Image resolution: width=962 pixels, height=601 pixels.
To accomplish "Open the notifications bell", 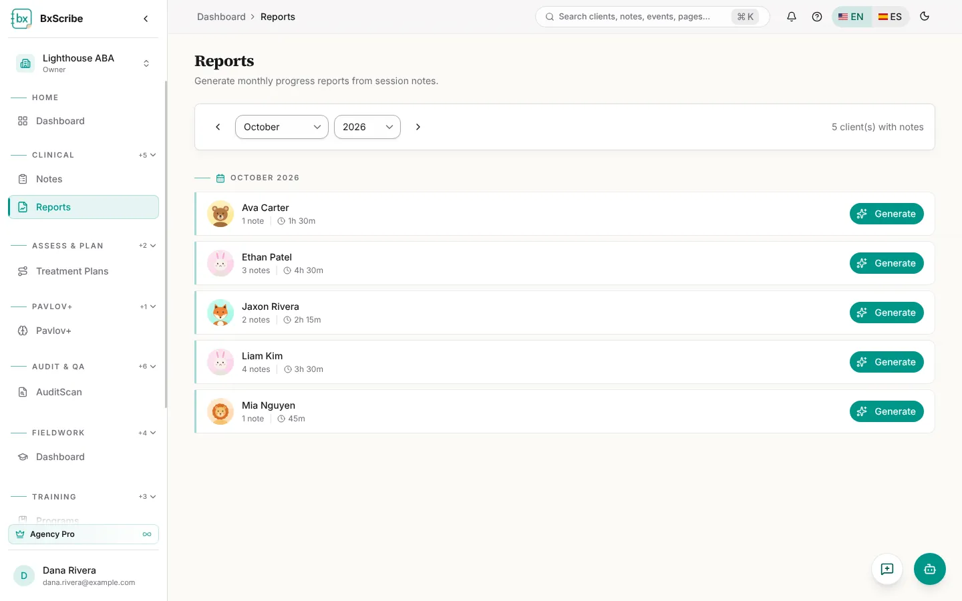I will (792, 17).
